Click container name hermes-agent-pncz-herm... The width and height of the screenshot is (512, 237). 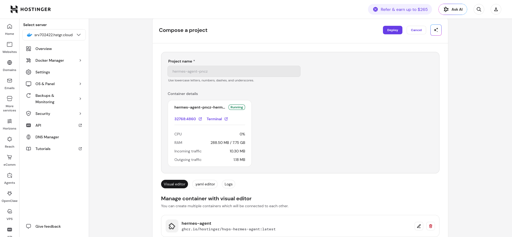[x=200, y=107]
